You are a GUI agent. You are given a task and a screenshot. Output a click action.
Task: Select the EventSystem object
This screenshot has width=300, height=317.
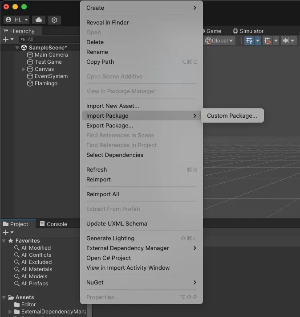coord(51,76)
